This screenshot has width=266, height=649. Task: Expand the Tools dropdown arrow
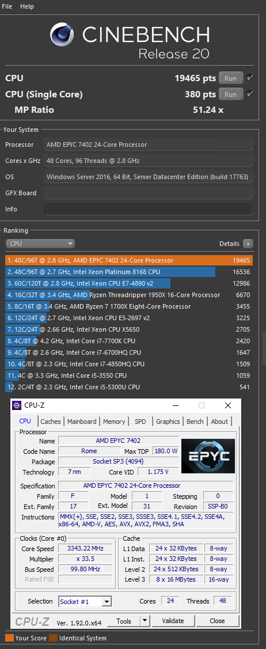pyautogui.click(x=145, y=621)
